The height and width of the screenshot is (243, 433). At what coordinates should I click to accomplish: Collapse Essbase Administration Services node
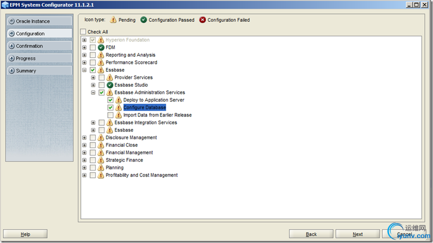(x=93, y=92)
